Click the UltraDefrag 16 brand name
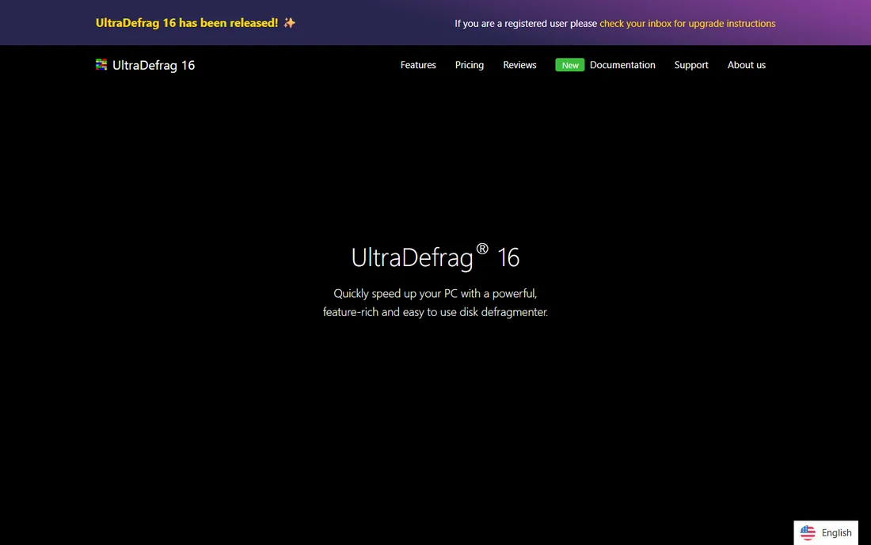The image size is (871, 545). click(154, 65)
